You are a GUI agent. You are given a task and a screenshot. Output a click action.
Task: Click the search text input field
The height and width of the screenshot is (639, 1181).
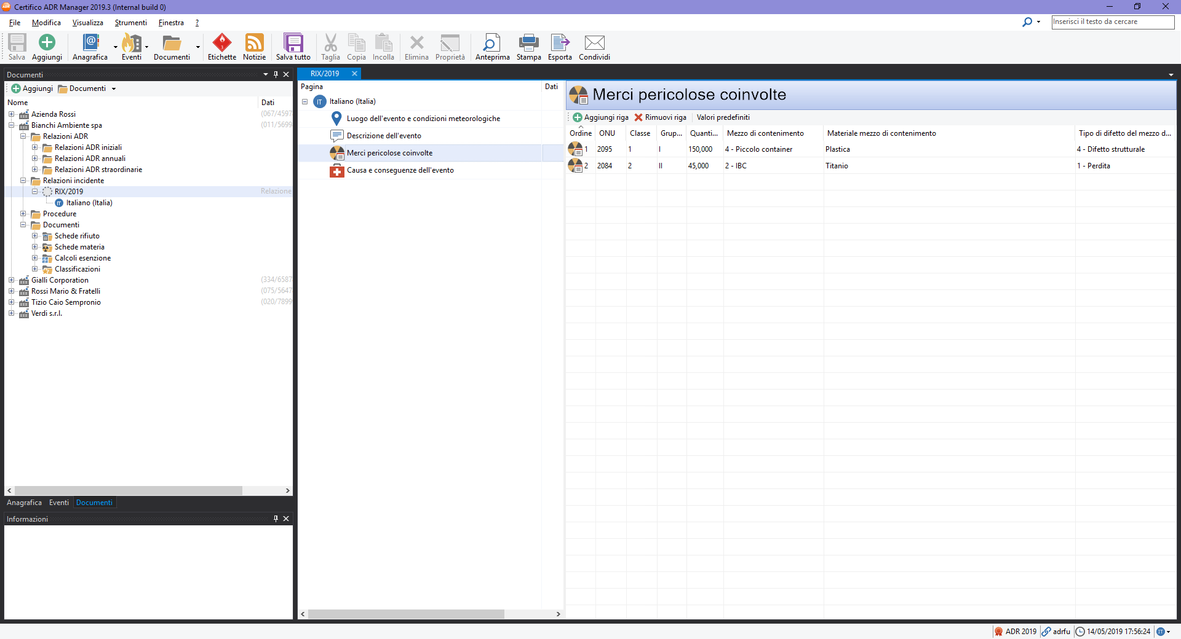1112,22
